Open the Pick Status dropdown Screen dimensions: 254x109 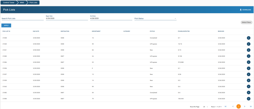coord(155,19)
